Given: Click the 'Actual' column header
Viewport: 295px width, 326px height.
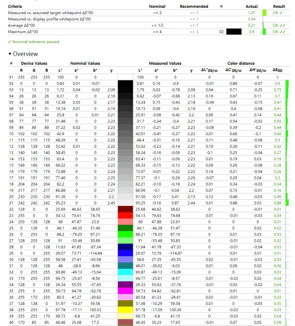Looking at the screenshot, I should (251, 6).
